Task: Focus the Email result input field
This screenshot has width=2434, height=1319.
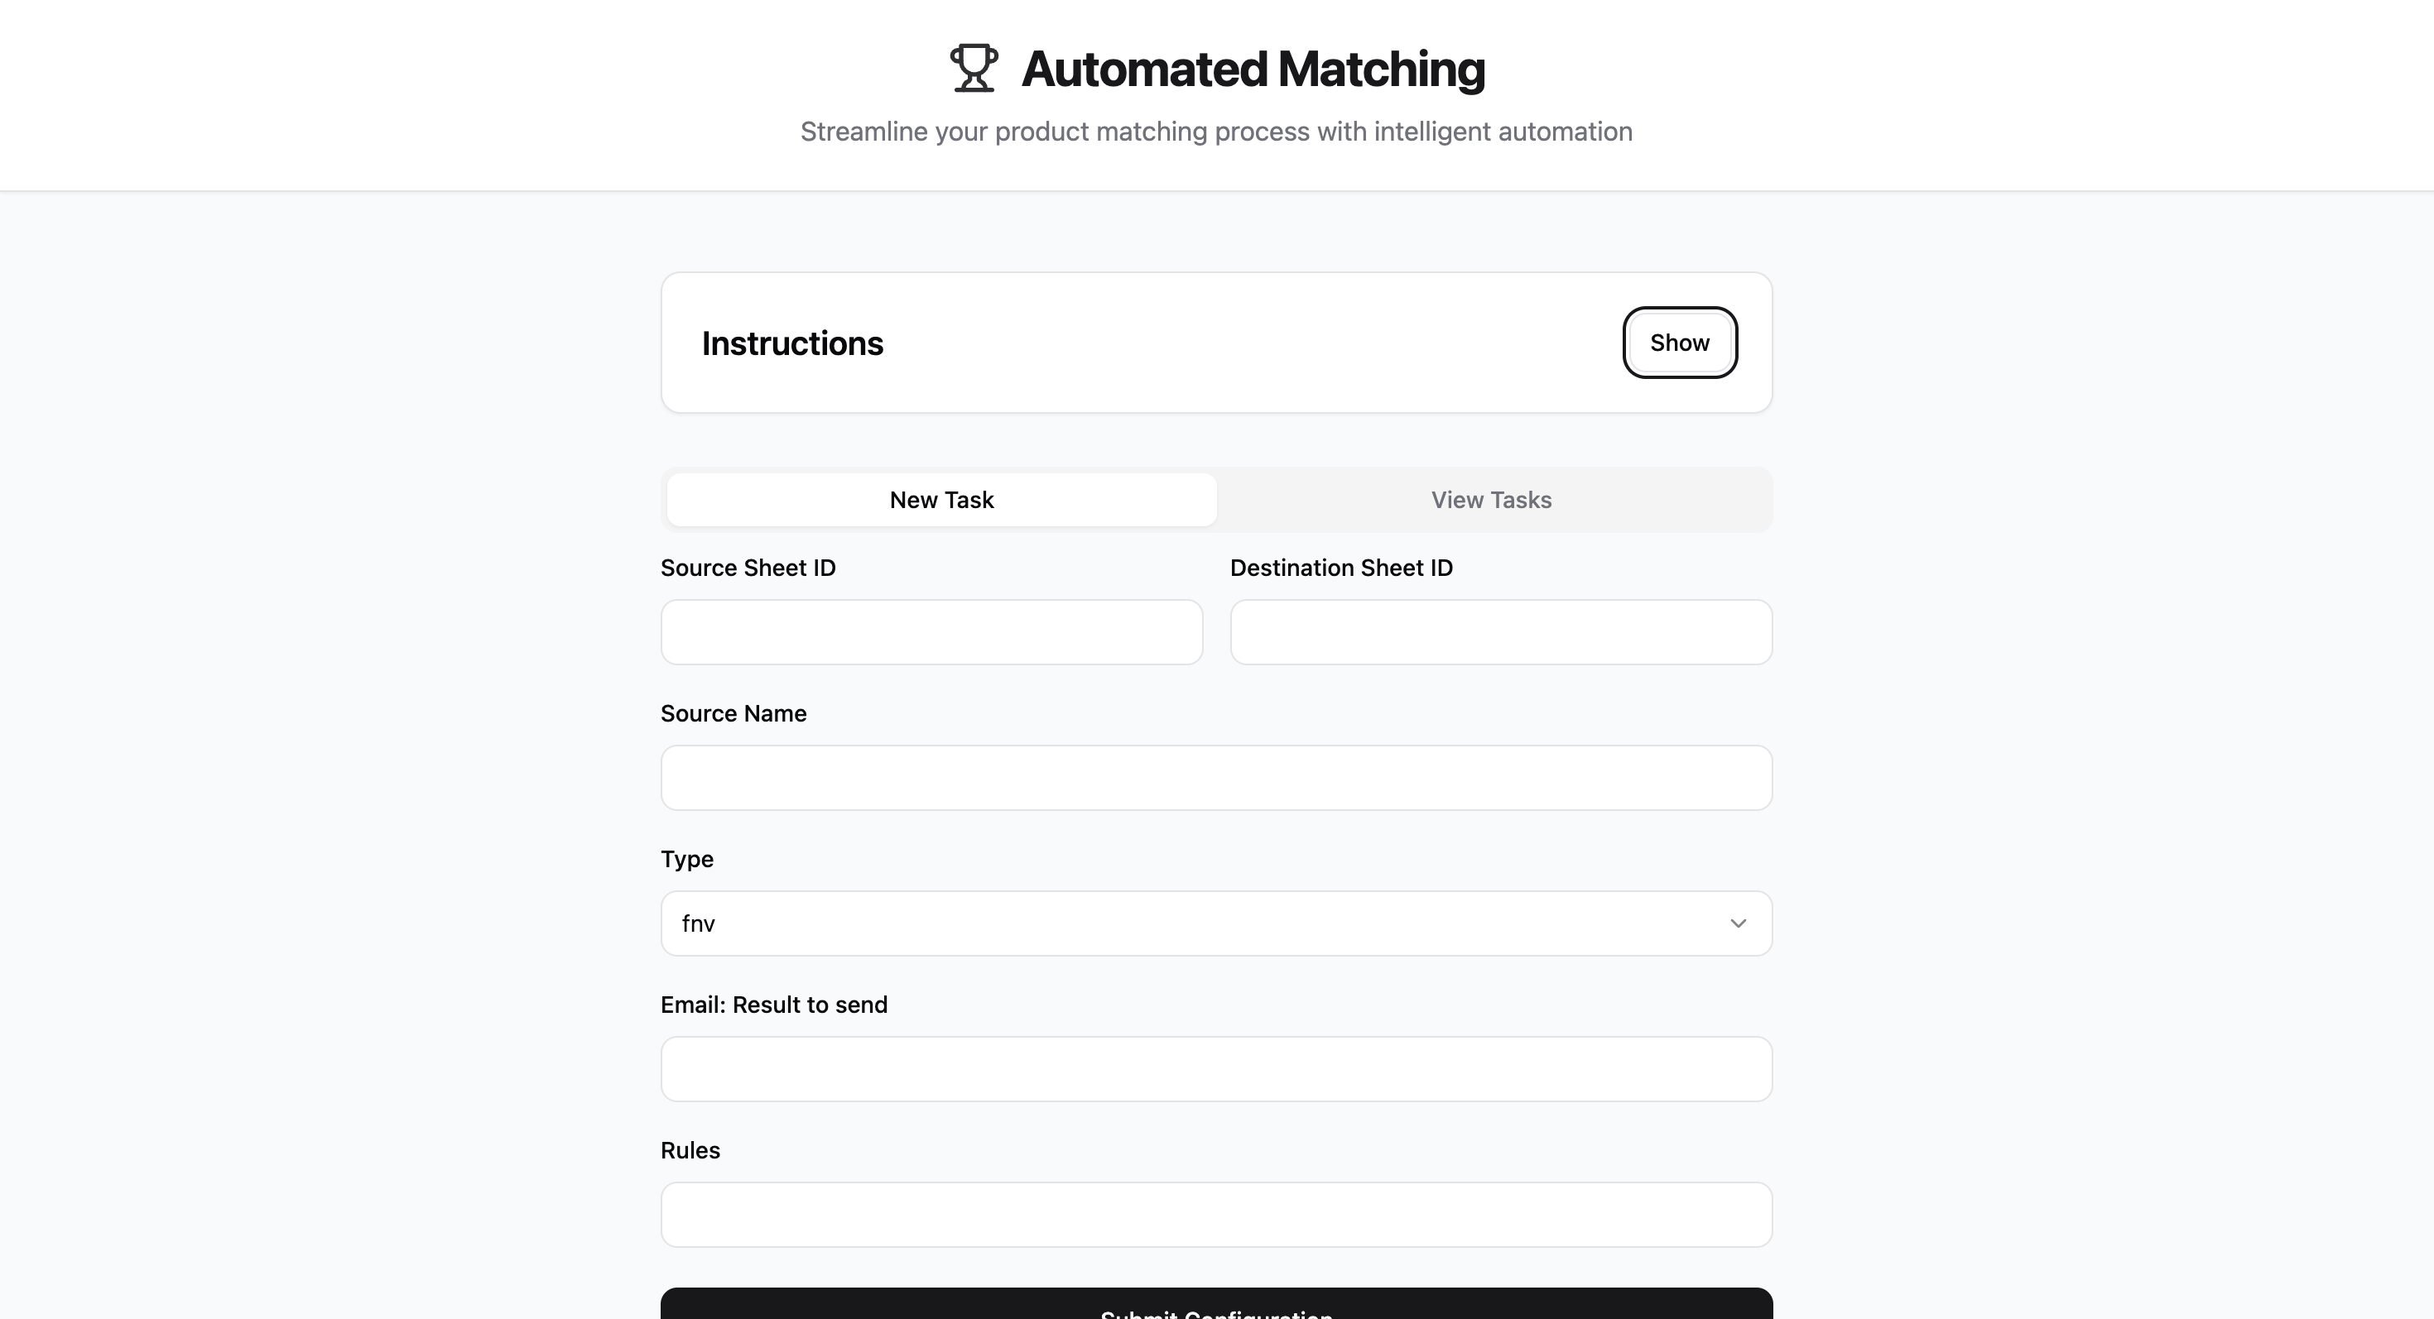Action: [x=1215, y=1069]
